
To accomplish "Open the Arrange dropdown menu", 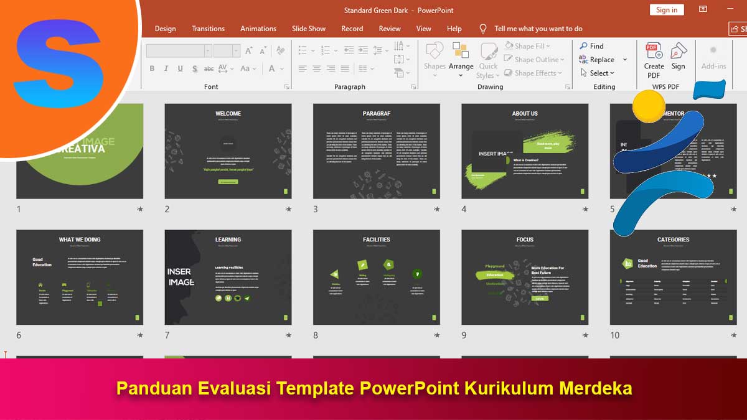I will coord(461,60).
